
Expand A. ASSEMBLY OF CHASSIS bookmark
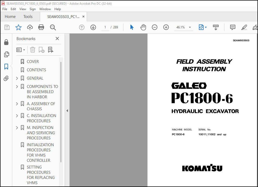pyautogui.click(x=17, y=104)
